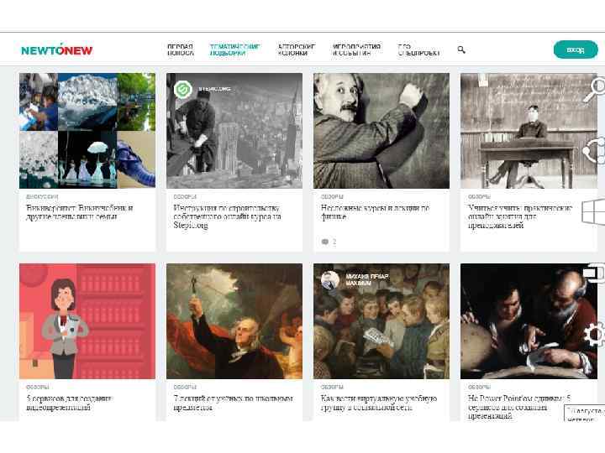Screen dimensions: 605x453
Task: Click the search magnifier icon in navigation bar
Action: click(461, 49)
